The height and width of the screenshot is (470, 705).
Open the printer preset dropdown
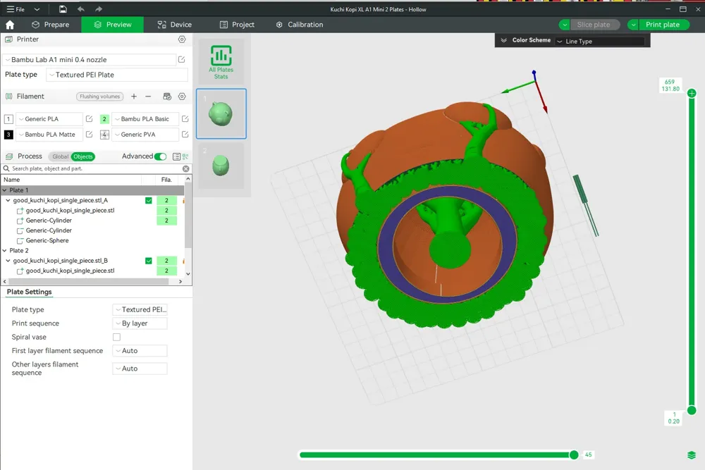pyautogui.click(x=89, y=59)
